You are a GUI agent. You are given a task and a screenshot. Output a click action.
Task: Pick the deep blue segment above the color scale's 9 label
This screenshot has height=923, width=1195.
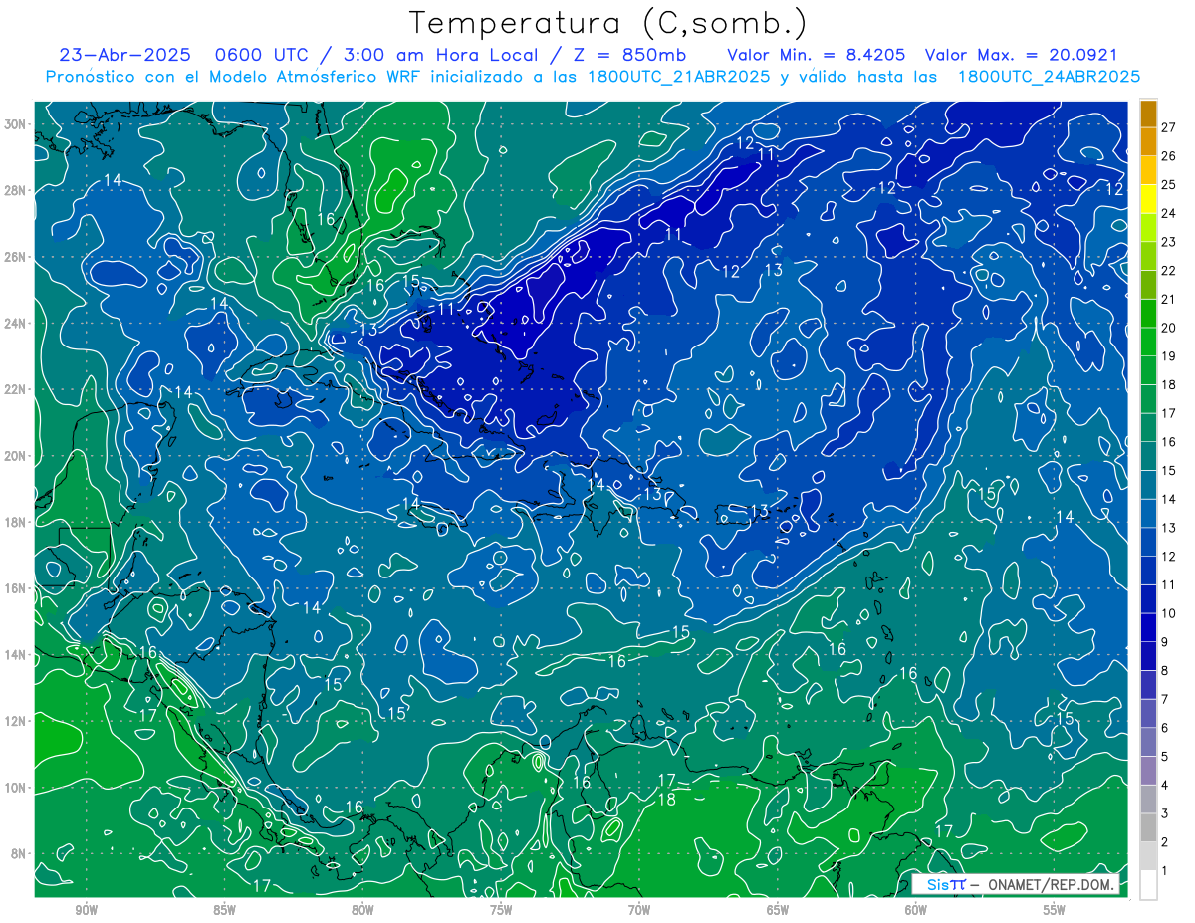[1148, 628]
